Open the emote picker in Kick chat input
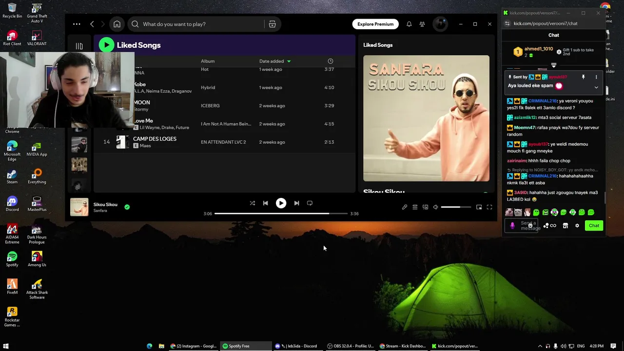This screenshot has width=624, height=351. (530, 226)
